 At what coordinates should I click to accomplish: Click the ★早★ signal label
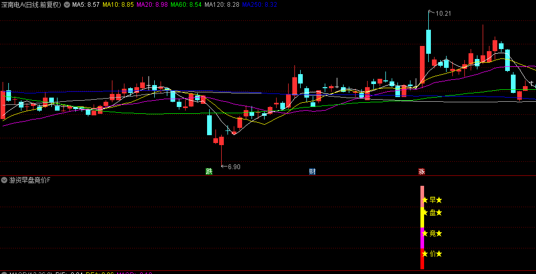(432, 200)
